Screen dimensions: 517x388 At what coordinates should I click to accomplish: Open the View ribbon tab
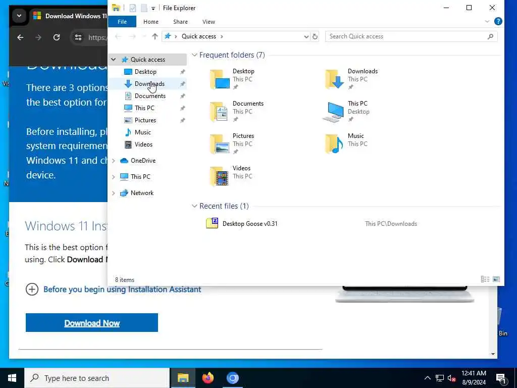pyautogui.click(x=209, y=22)
